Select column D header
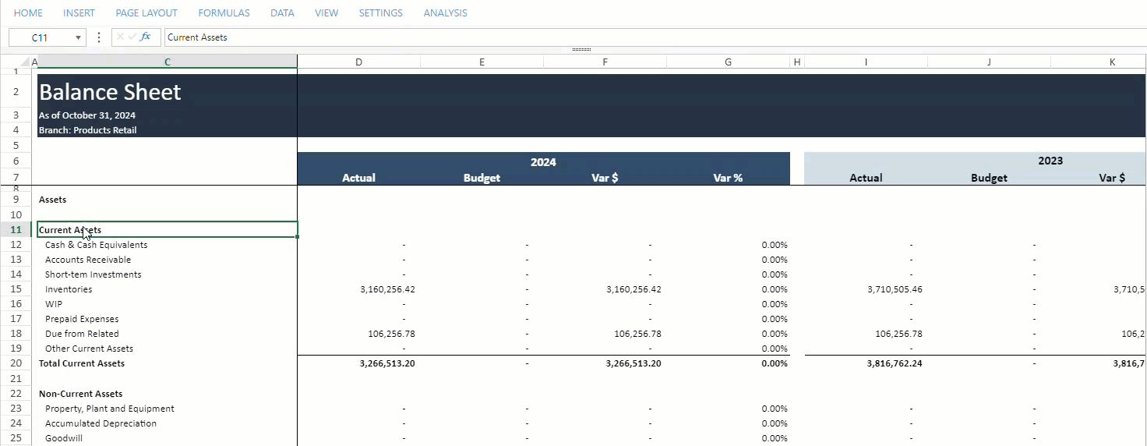Image resolution: width=1147 pixels, height=446 pixels. [358, 62]
